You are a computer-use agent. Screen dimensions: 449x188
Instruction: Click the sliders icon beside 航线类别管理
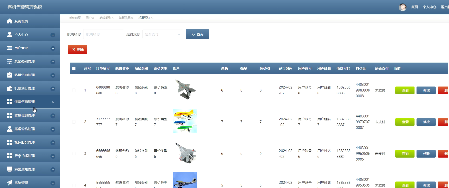pos(9,61)
